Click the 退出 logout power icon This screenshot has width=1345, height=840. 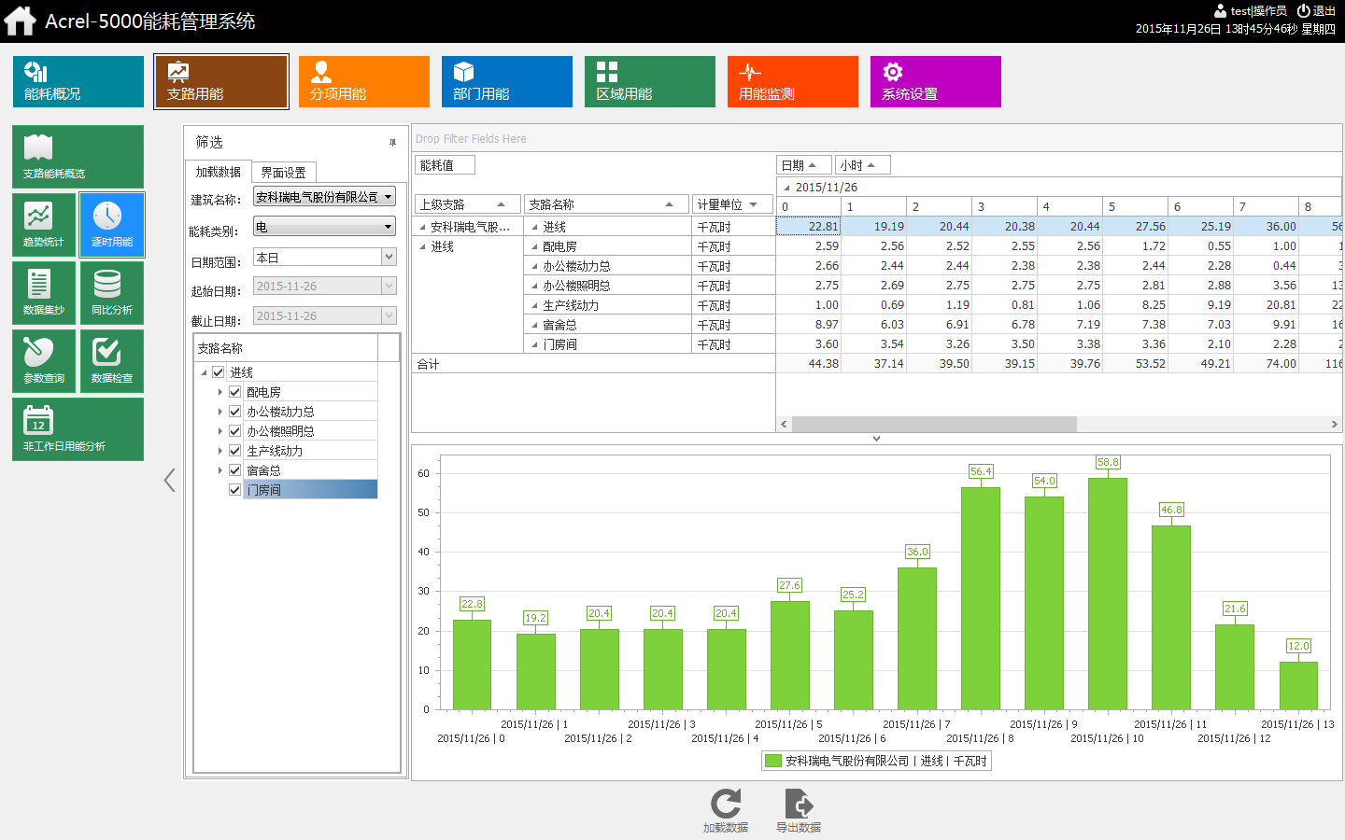click(1303, 10)
